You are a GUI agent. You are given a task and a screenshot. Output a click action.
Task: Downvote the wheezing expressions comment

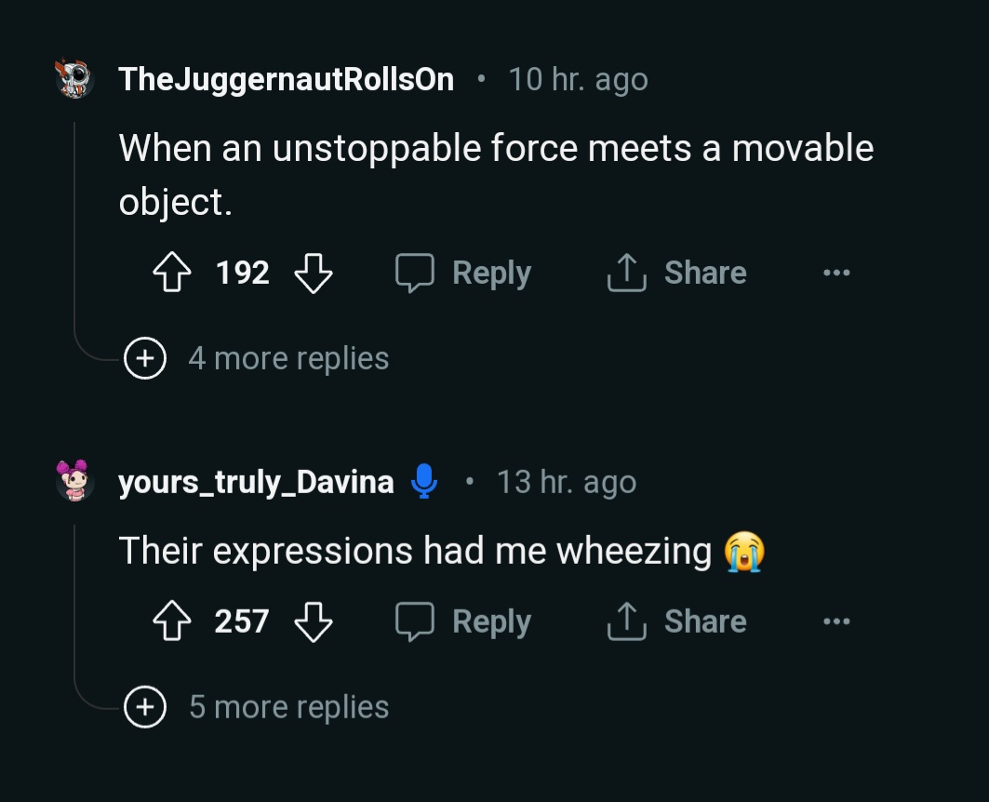tap(314, 622)
